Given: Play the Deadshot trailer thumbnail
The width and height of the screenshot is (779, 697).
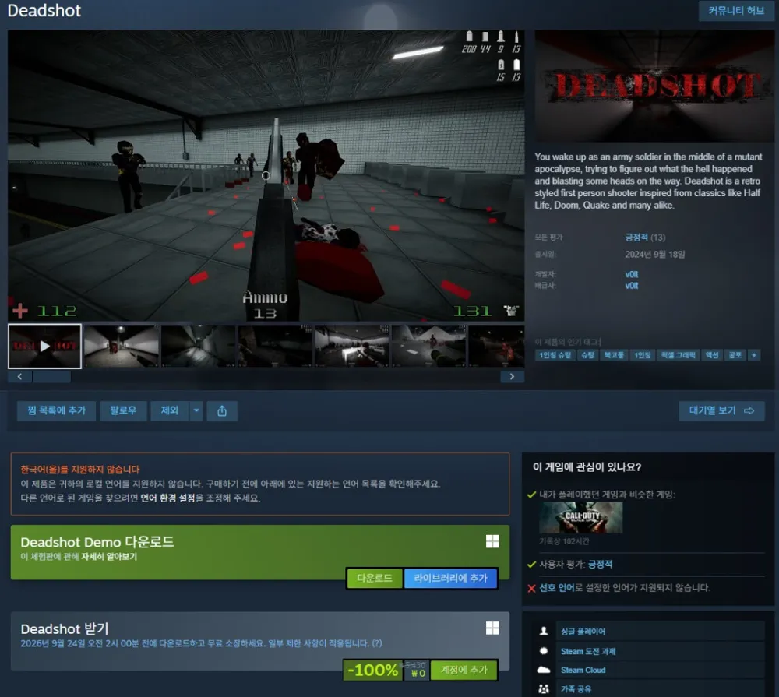Looking at the screenshot, I should coord(44,347).
